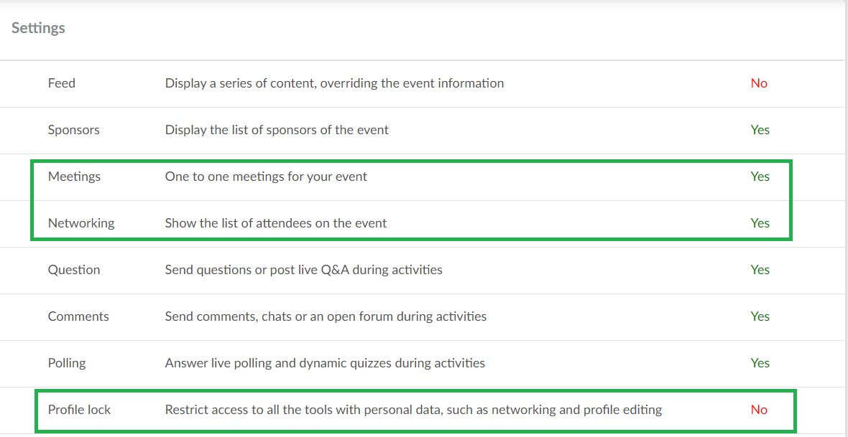Toggle the Profile lock No value
This screenshot has width=848, height=437.
(759, 410)
